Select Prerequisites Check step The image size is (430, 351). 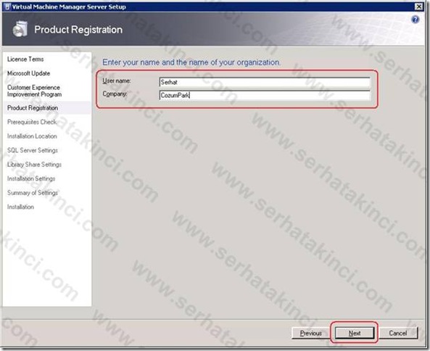point(32,122)
